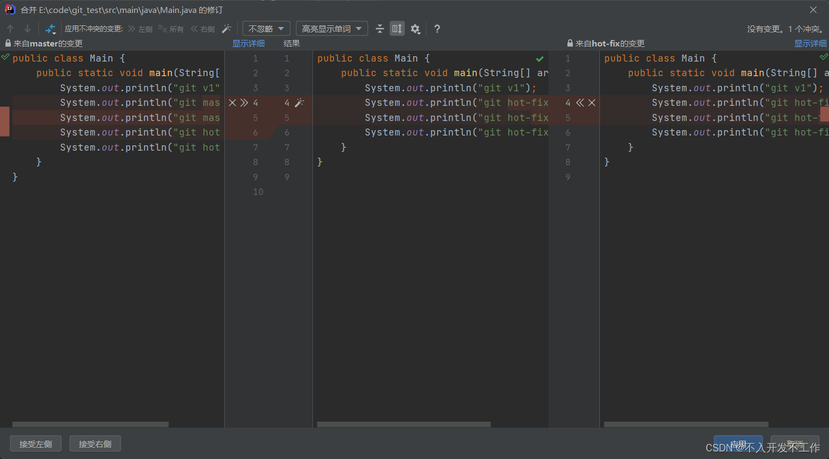The width and height of the screenshot is (829, 459).
Task: Click the 没有变更。1 个冲突 status text
Action: click(x=786, y=29)
